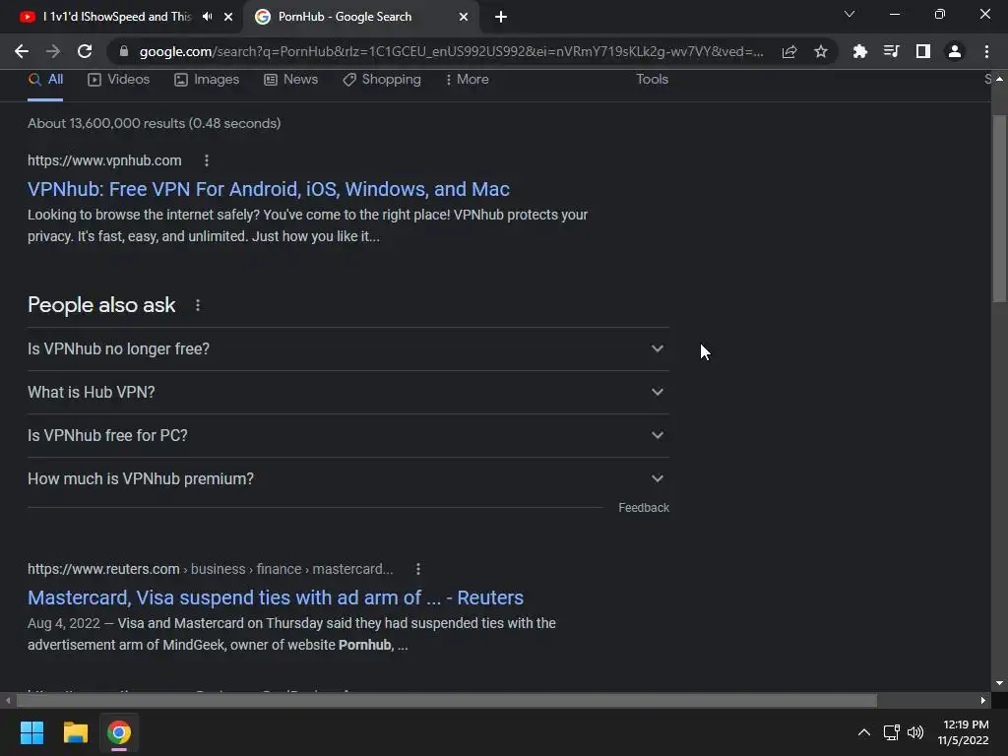1008x756 pixels.
Task: Open the VPNhub Free VPN result link
Action: [x=269, y=189]
